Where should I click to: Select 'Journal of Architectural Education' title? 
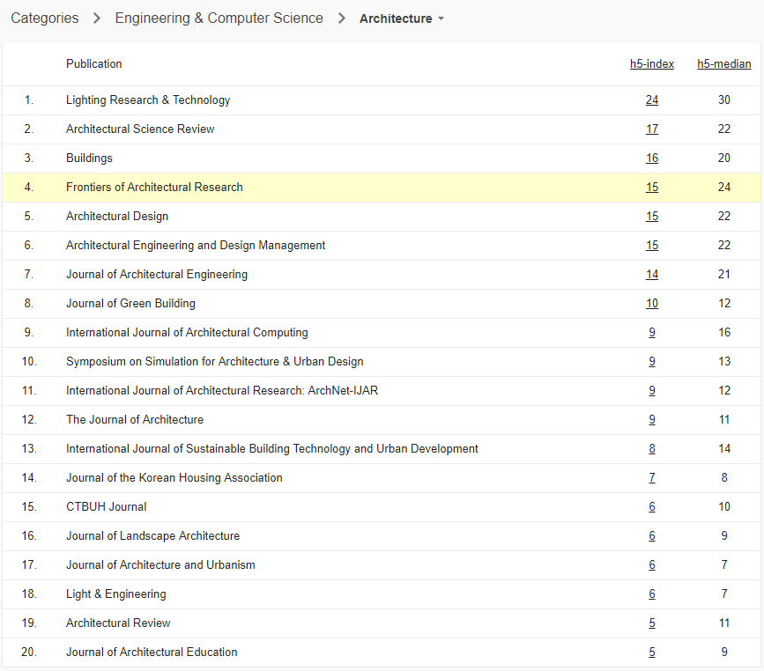152,652
